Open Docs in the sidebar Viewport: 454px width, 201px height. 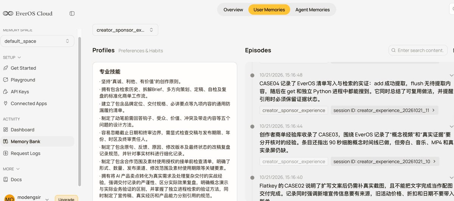[37, 180]
